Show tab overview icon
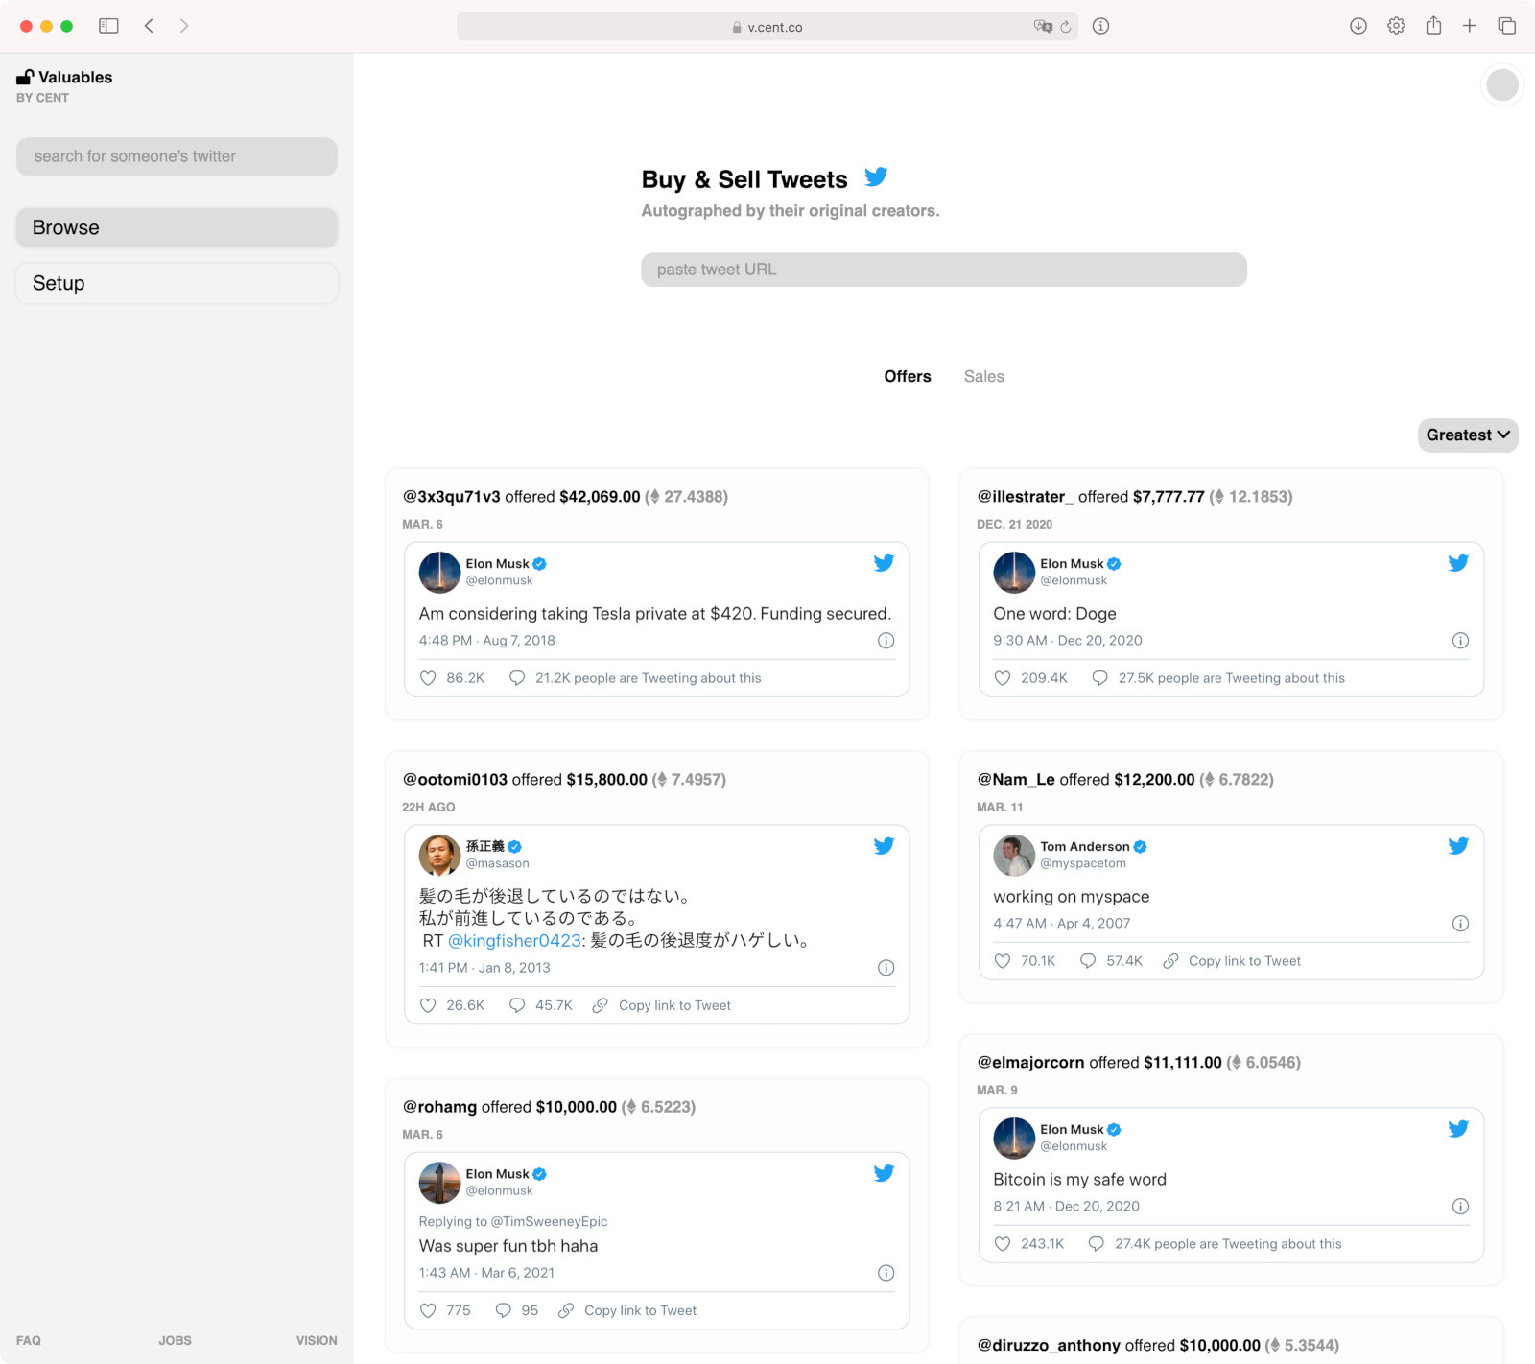Viewport: 1535px width, 1364px height. [x=1507, y=26]
